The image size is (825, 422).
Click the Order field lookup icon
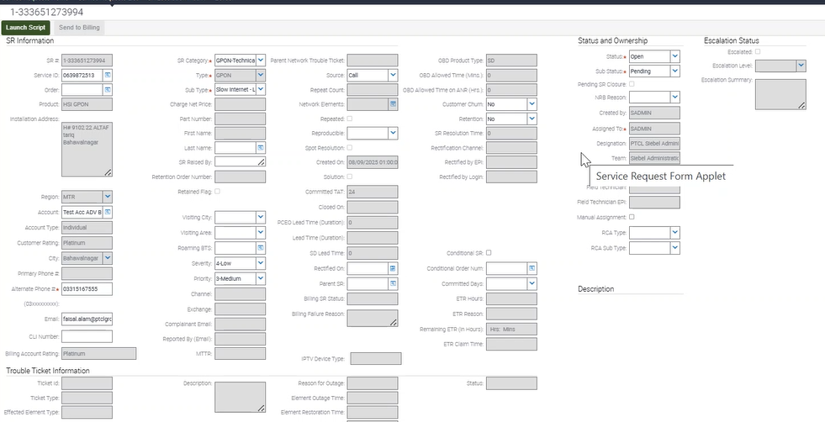pos(108,90)
